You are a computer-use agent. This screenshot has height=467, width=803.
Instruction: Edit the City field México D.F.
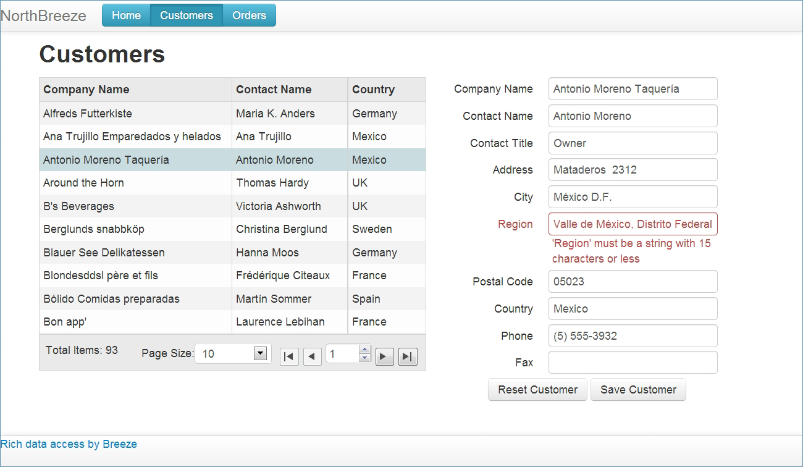point(633,197)
